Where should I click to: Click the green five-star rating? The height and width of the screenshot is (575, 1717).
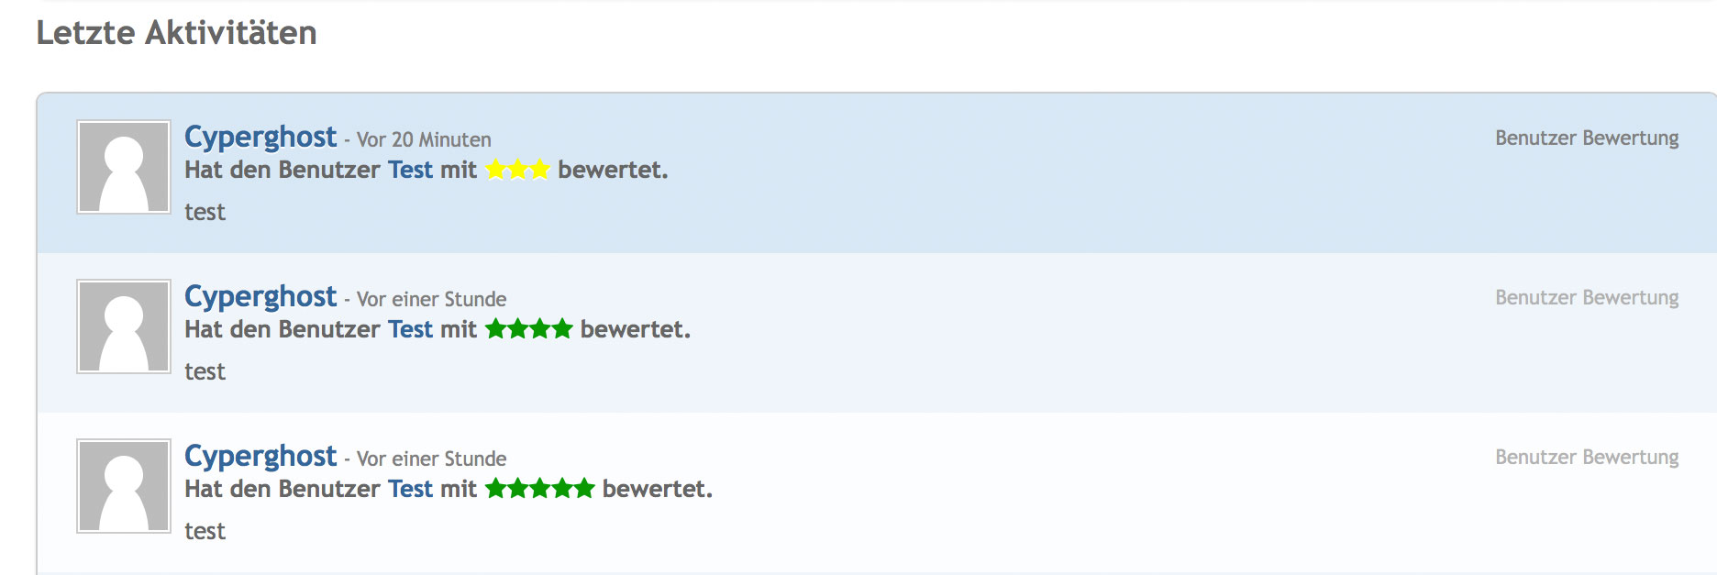539,489
